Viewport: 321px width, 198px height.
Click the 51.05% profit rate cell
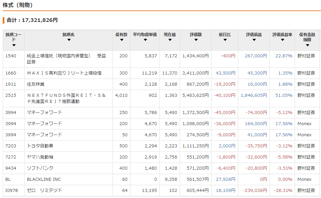pos(284,95)
